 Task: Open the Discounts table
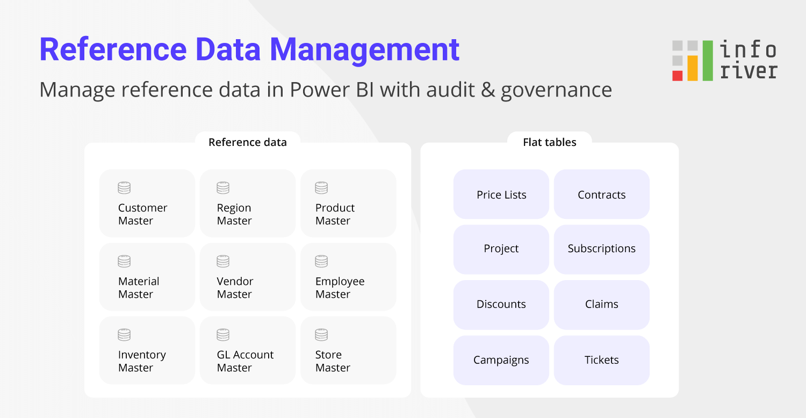501,304
